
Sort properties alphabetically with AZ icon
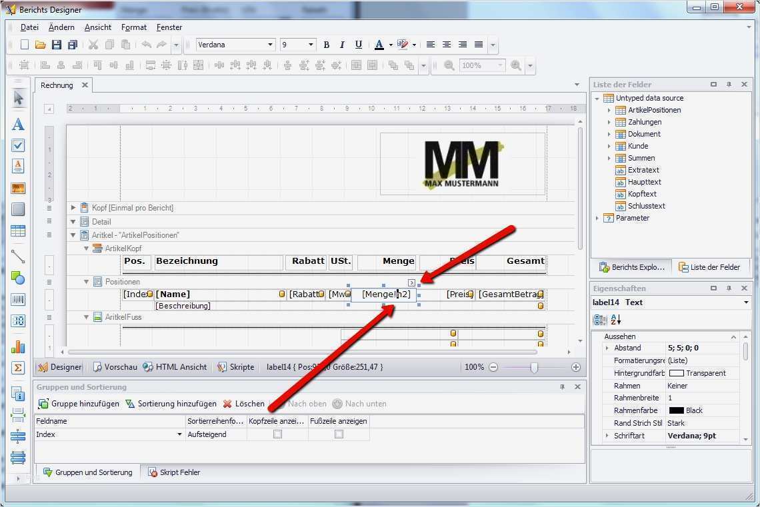[615, 320]
